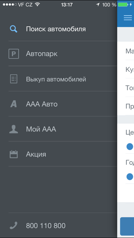Tap the VF CZ carrier label

(25, 5)
